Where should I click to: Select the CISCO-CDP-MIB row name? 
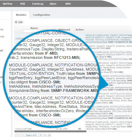23,129
